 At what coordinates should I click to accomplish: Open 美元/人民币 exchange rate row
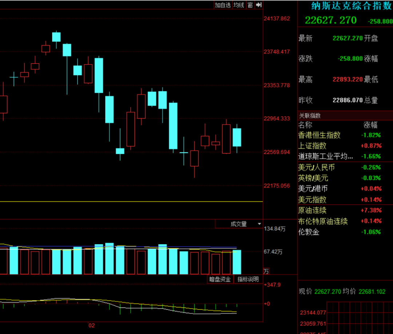point(345,167)
